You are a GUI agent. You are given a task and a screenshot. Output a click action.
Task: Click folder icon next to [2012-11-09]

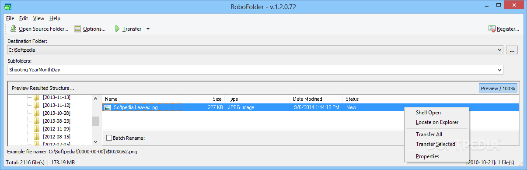click(x=37, y=129)
